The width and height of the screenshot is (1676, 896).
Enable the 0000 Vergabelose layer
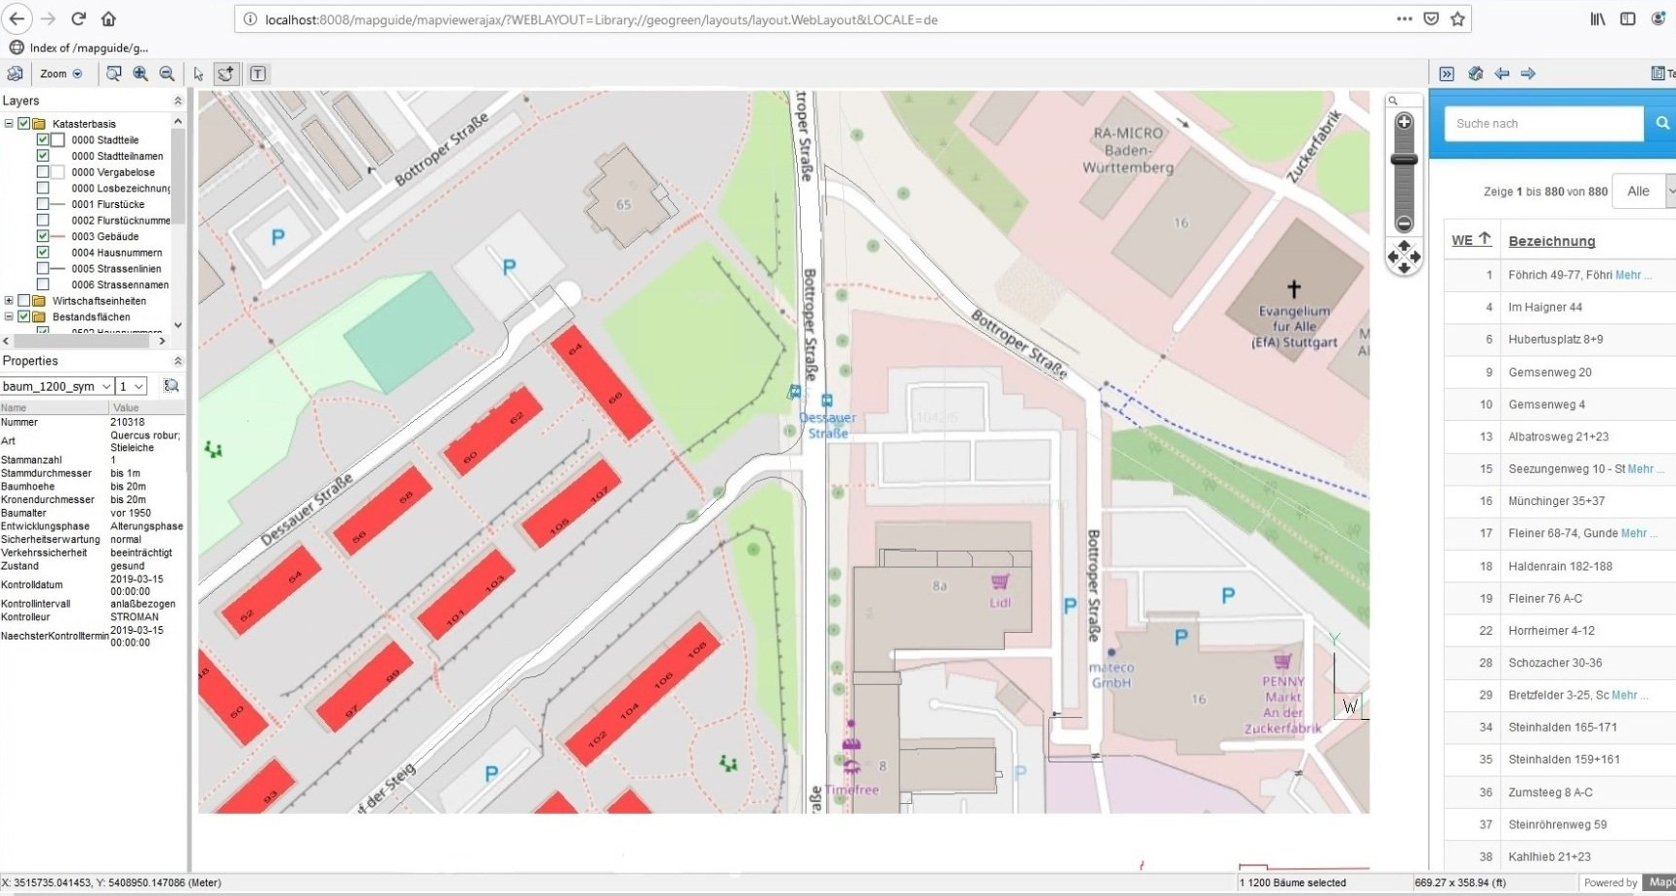pos(43,172)
